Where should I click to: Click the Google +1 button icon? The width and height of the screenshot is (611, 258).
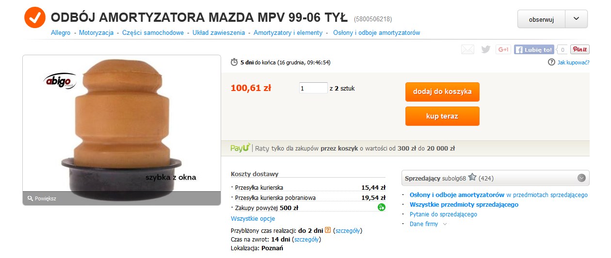click(x=503, y=49)
